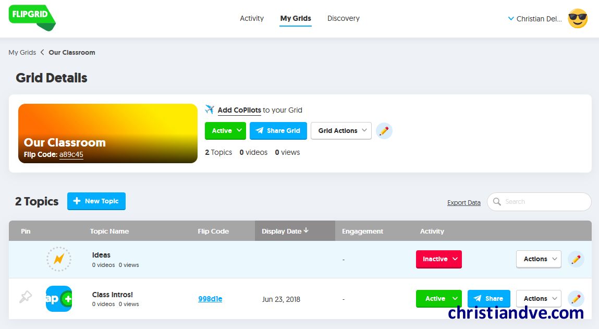Viewport: 599px width, 329px height.
Task: Switch to the Activity tab
Action: 252,19
